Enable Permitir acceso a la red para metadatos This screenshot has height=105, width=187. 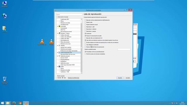pyautogui.click(x=85, y=54)
